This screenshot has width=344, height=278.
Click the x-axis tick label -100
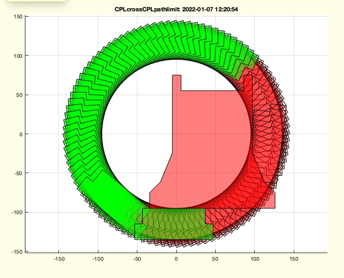pos(97,260)
